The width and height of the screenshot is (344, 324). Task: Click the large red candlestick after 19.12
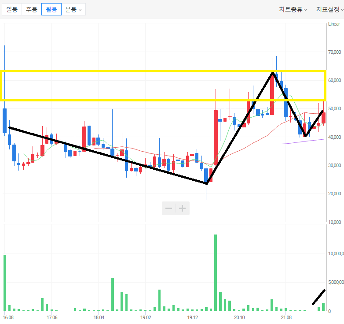tap(216, 138)
